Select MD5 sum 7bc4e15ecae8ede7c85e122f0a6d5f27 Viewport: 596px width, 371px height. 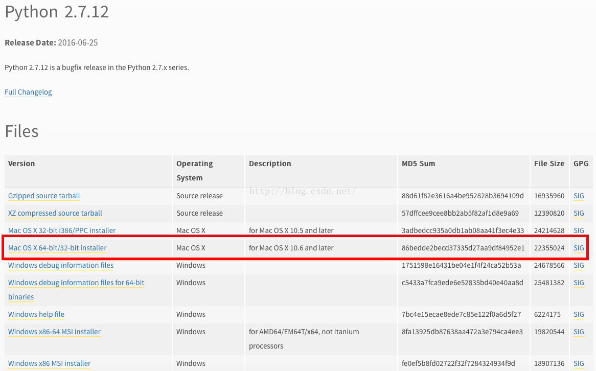pos(461,314)
